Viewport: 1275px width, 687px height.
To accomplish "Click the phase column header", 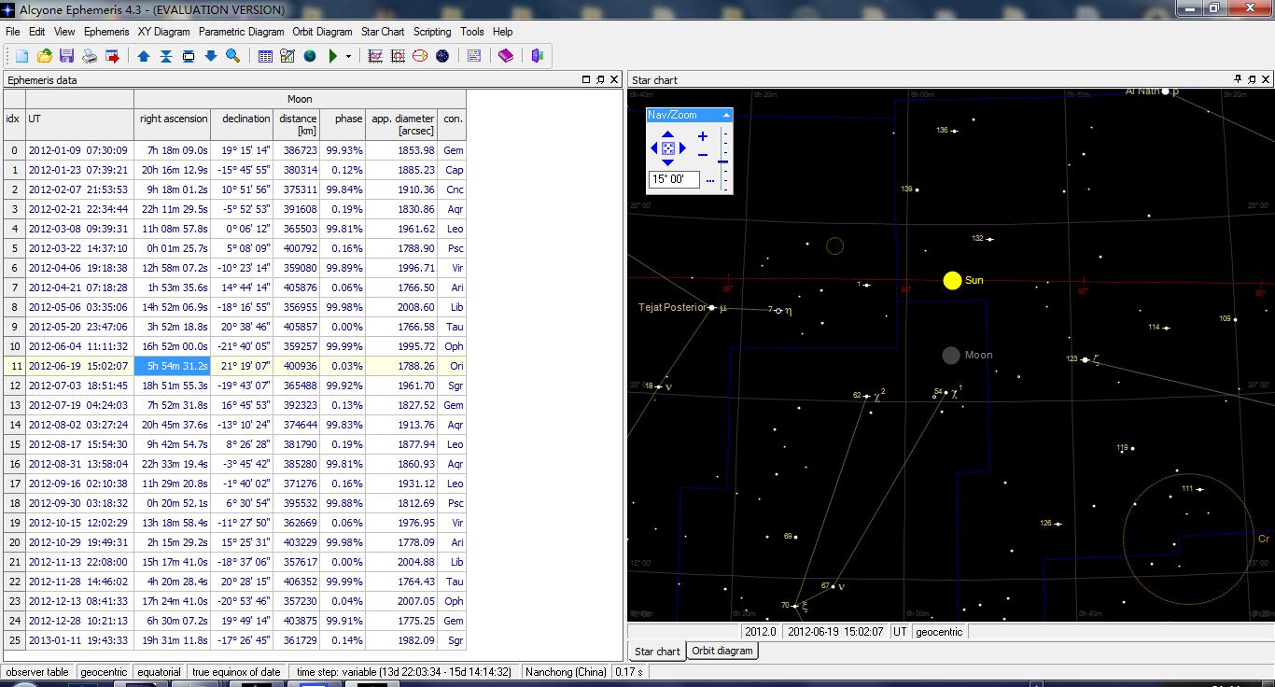I will tap(343, 119).
